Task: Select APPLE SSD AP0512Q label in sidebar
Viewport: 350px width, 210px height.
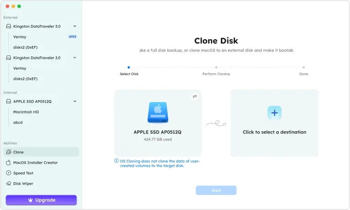Action: pyautogui.click(x=32, y=102)
